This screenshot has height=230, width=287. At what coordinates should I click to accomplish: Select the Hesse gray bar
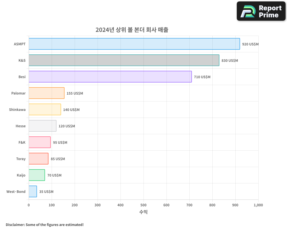[42, 126]
